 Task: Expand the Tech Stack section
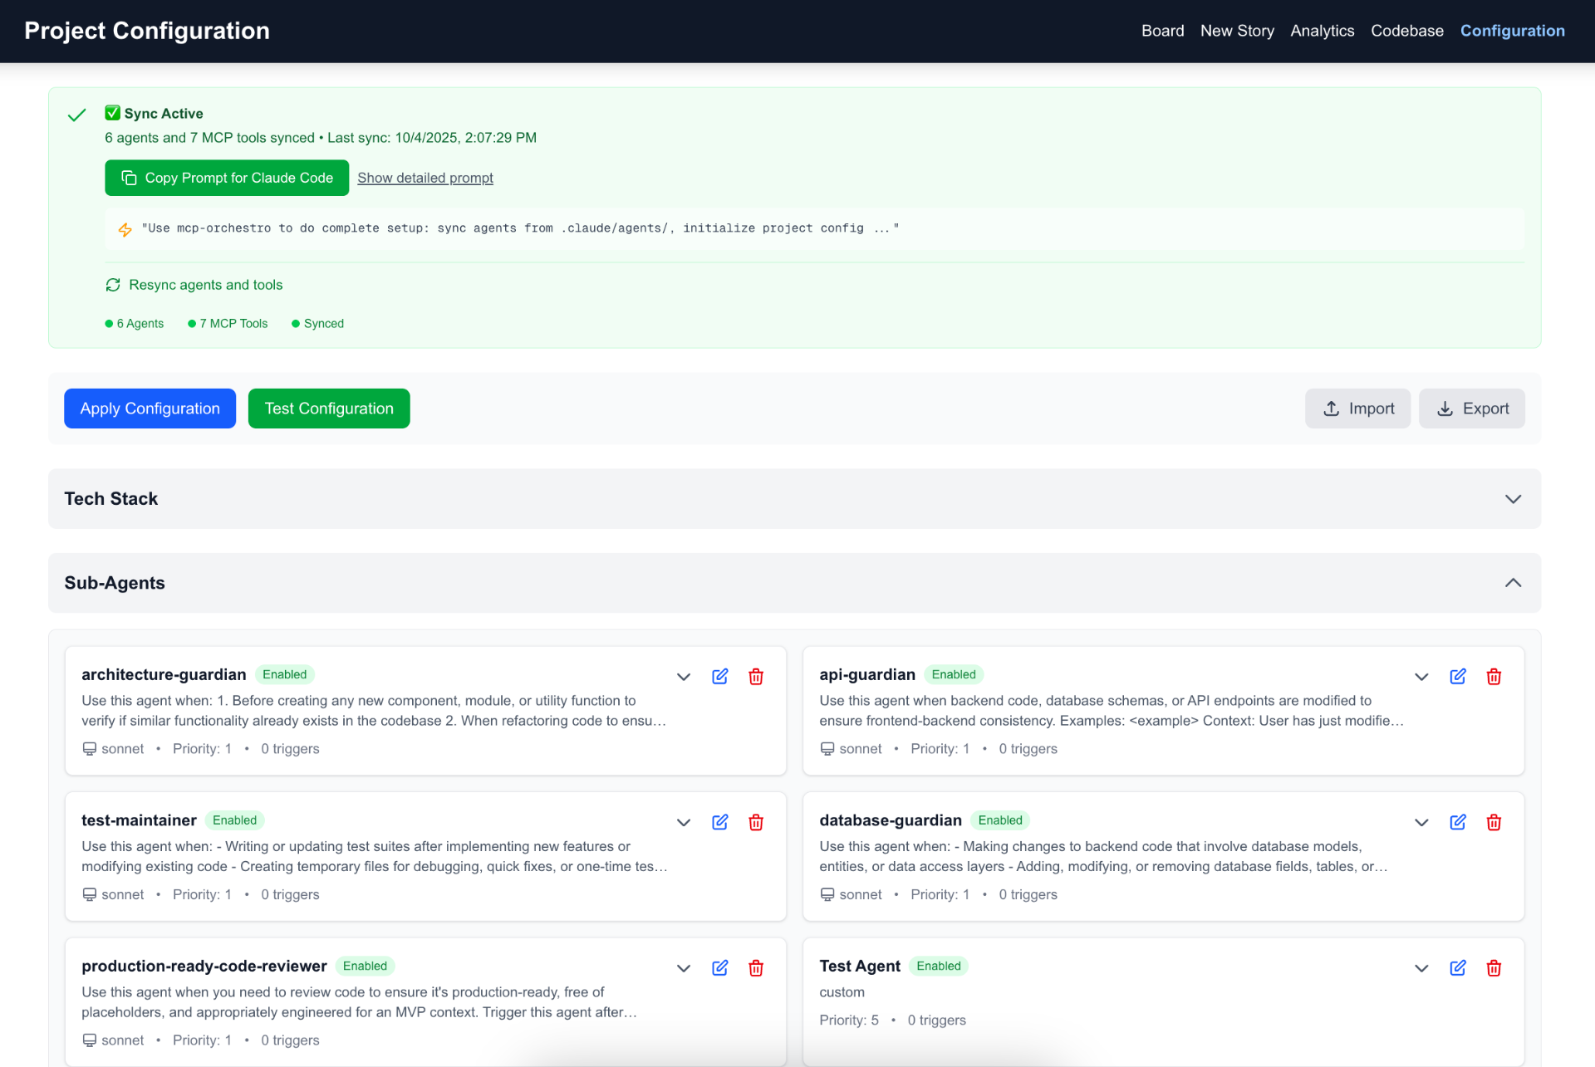coord(1513,499)
